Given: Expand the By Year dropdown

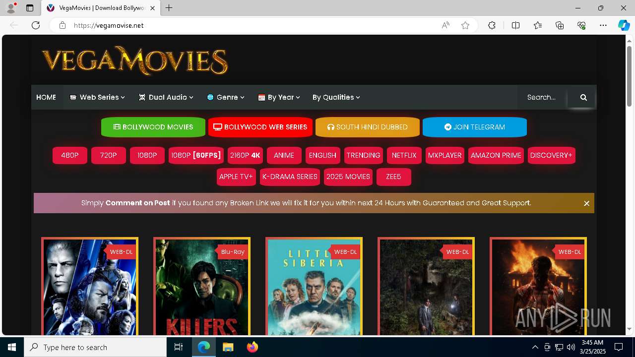Looking at the screenshot, I should 279,97.
